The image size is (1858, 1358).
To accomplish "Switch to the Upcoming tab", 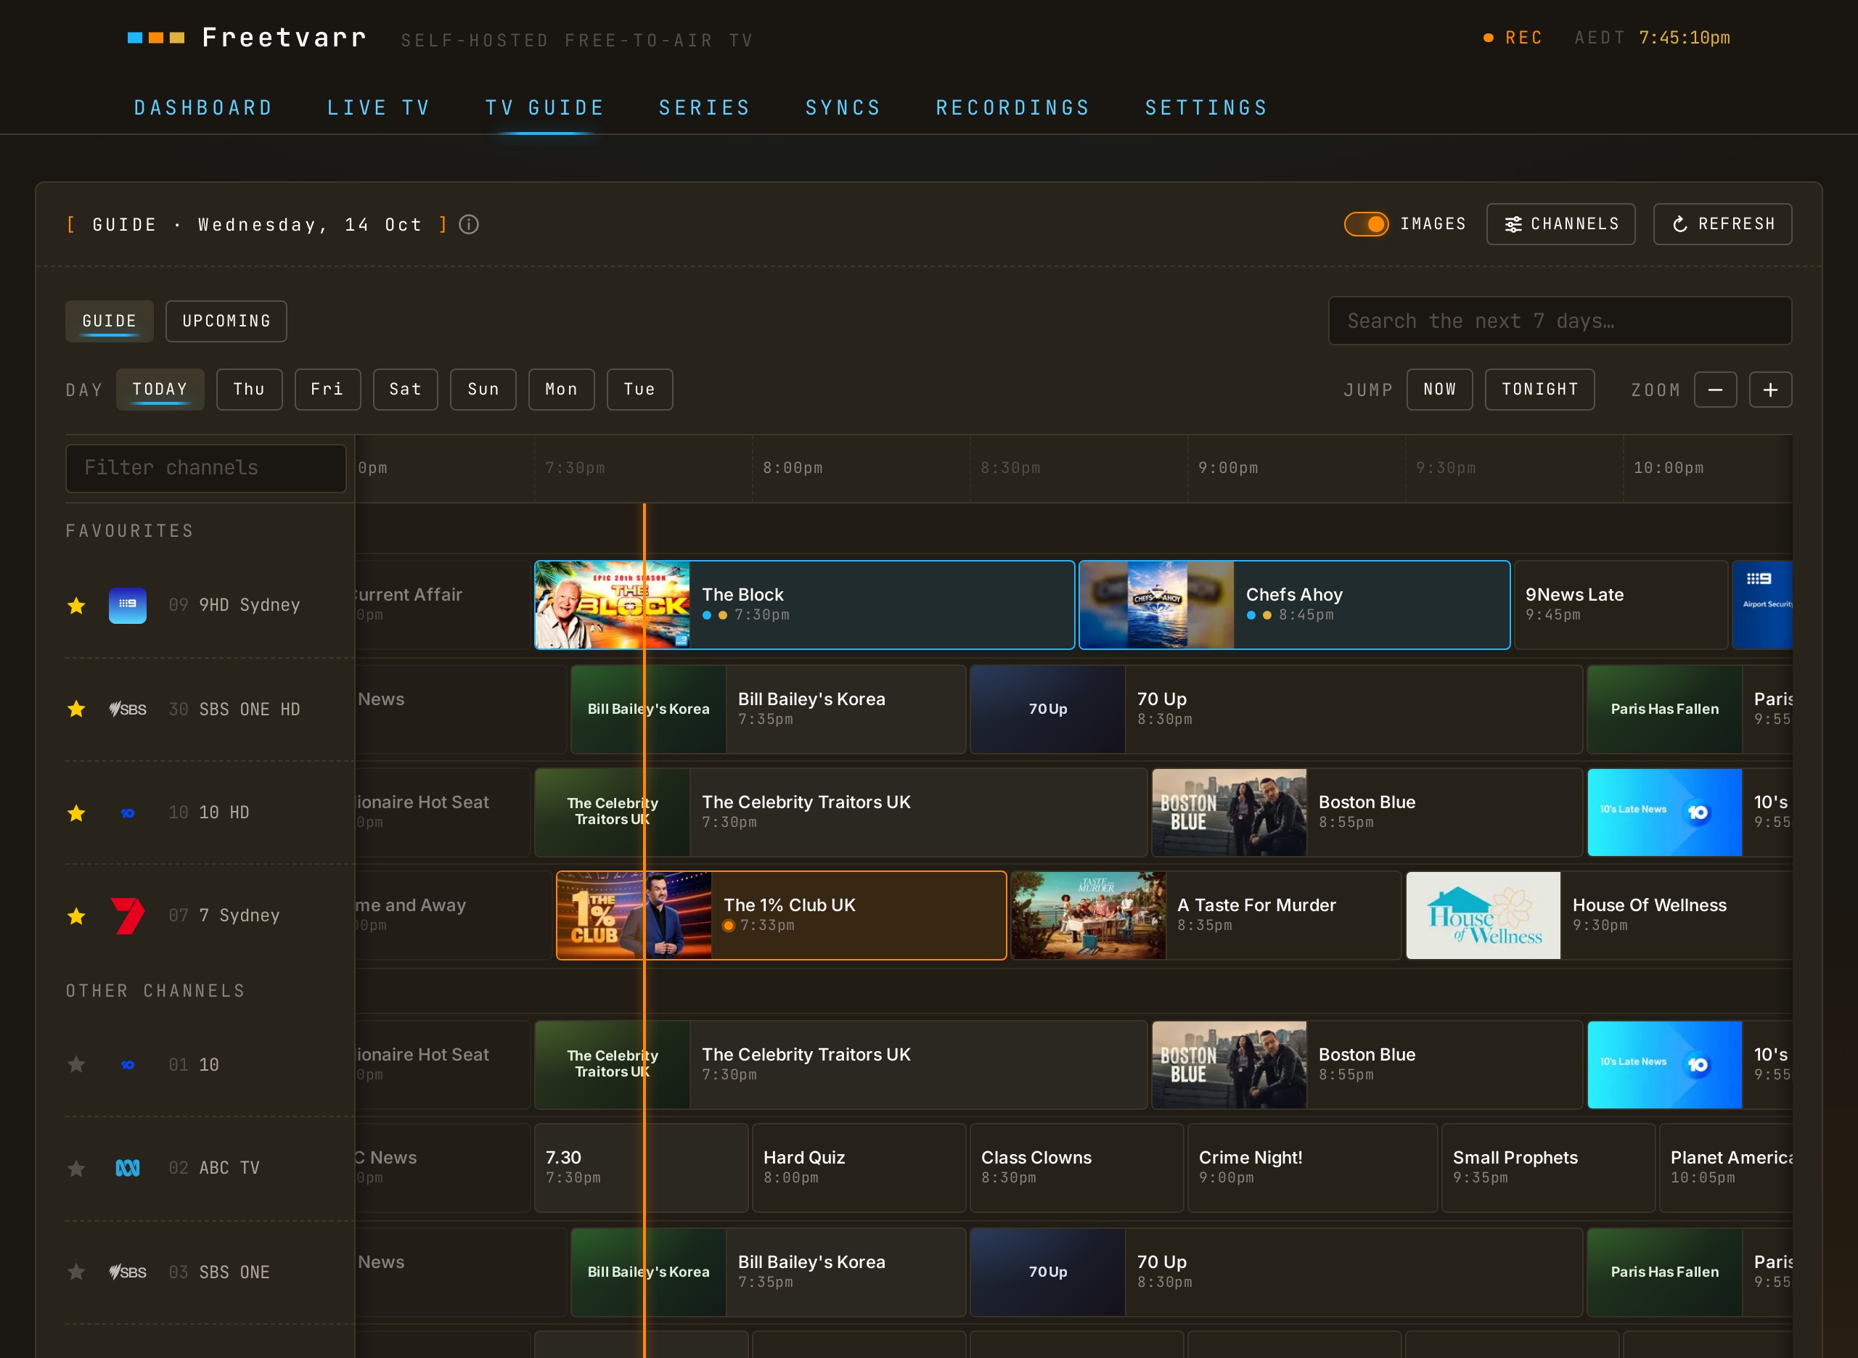I will pos(226,321).
